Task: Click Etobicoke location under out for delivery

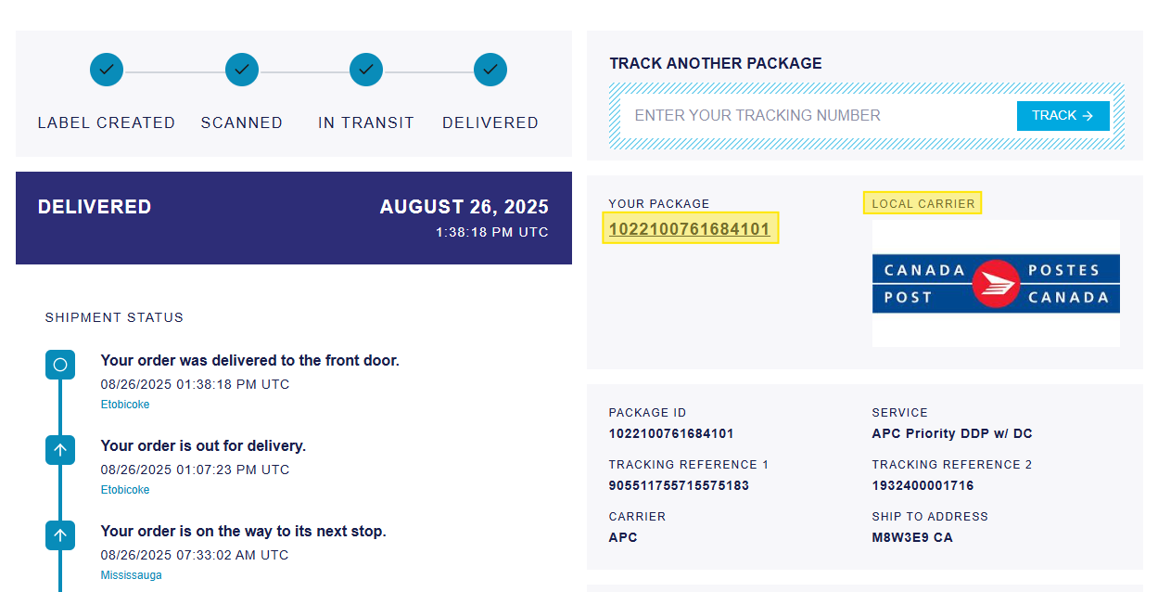Action: (125, 490)
